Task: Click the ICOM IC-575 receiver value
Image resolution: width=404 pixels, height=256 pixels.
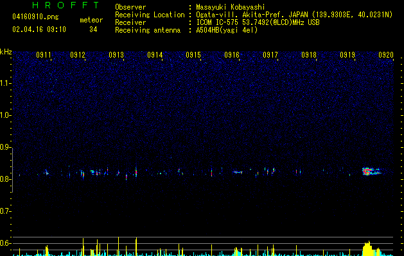Action: pyautogui.click(x=258, y=22)
